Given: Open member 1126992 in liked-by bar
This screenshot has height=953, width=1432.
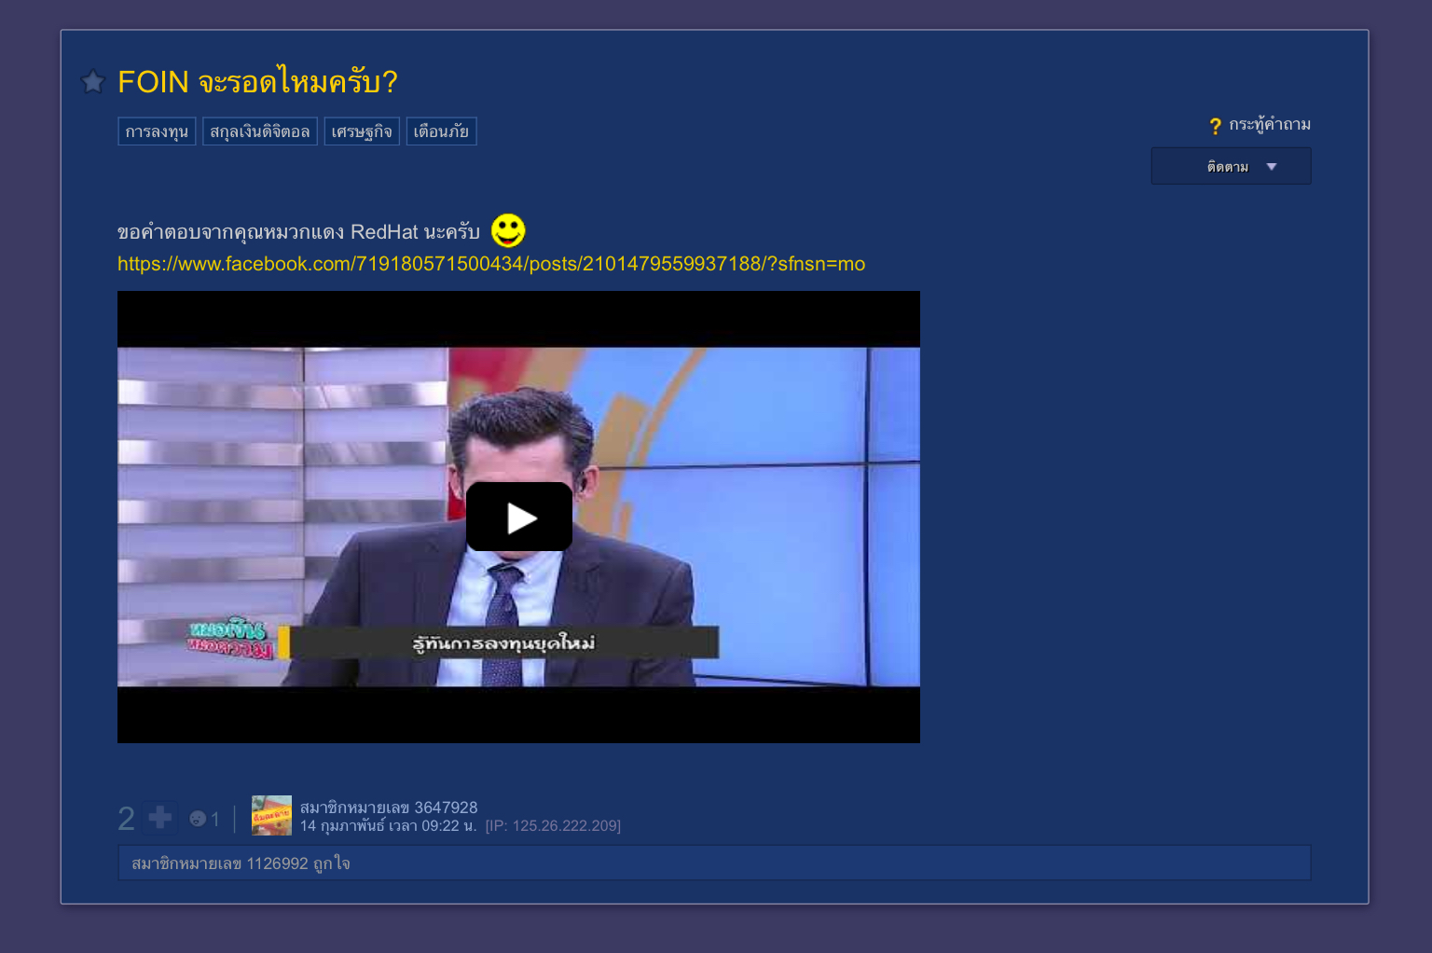Looking at the screenshot, I should point(220,863).
